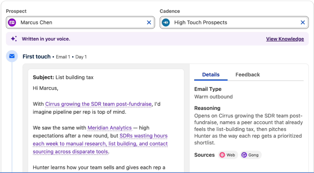Screen dimensions: 314x173
Task: Click the highlighted Meridian Analytics reference
Action: tap(110, 128)
